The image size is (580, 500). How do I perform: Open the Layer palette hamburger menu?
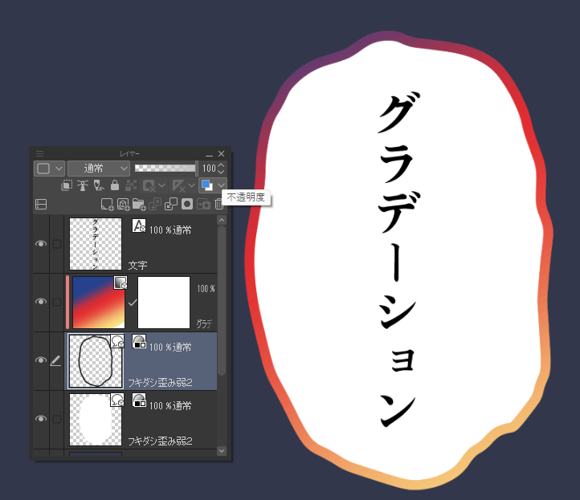39,154
